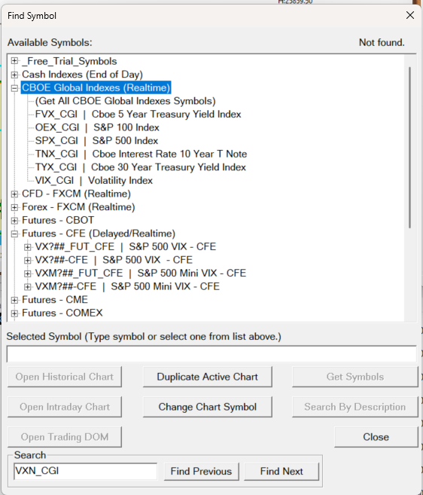Select Futures - CFE (Delayed/Realtime) label
Viewport: 423px width, 495px height.
tap(99, 234)
